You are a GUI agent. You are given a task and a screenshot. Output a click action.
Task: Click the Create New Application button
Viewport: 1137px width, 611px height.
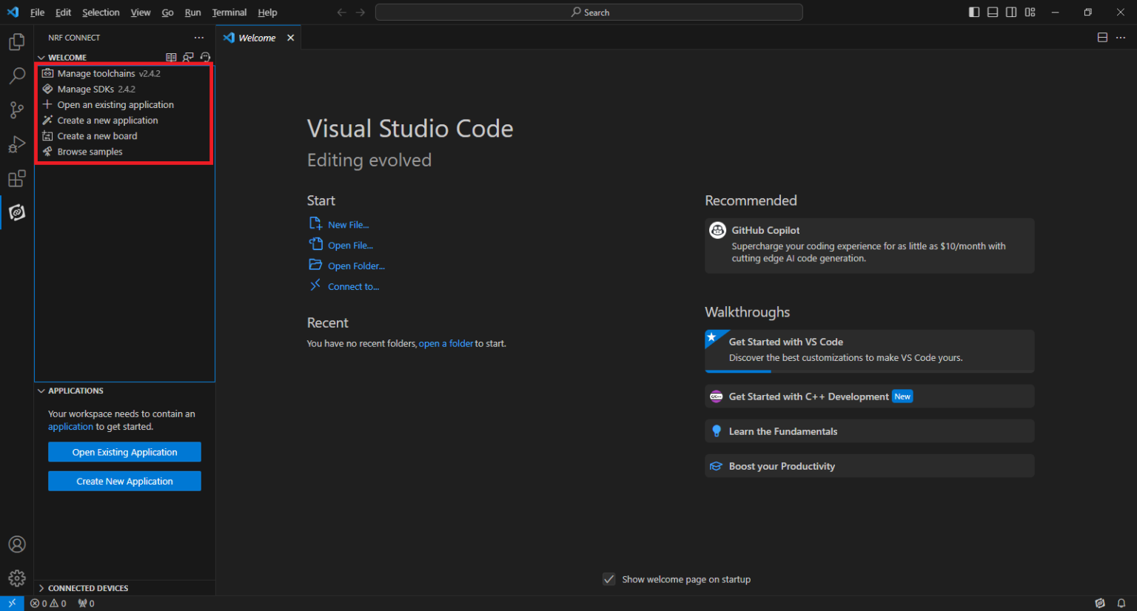(124, 482)
